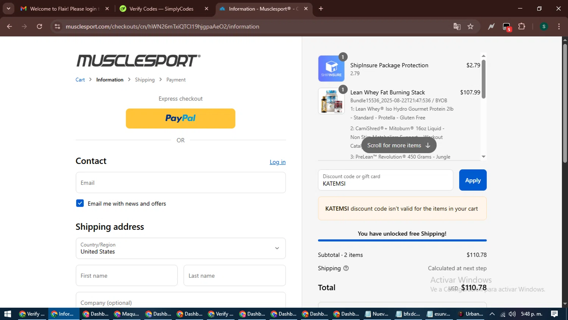Click the browser back arrow

pyautogui.click(x=9, y=26)
